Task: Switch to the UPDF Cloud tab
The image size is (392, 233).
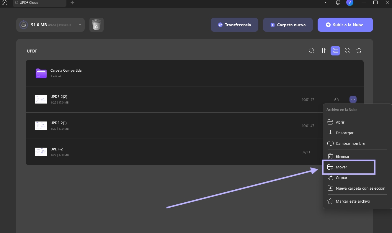Action: pyautogui.click(x=40, y=3)
